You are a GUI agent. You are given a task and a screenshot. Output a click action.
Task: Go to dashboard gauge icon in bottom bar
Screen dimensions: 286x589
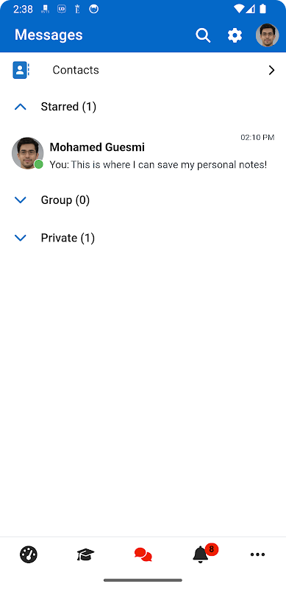(x=29, y=554)
